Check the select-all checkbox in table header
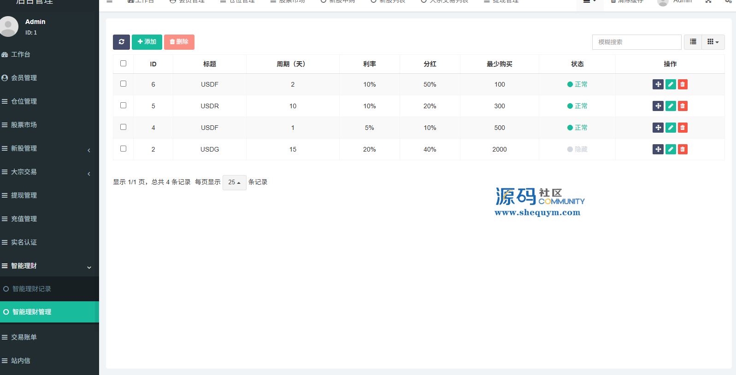Screen dimensions: 736x375 [x=123, y=64]
